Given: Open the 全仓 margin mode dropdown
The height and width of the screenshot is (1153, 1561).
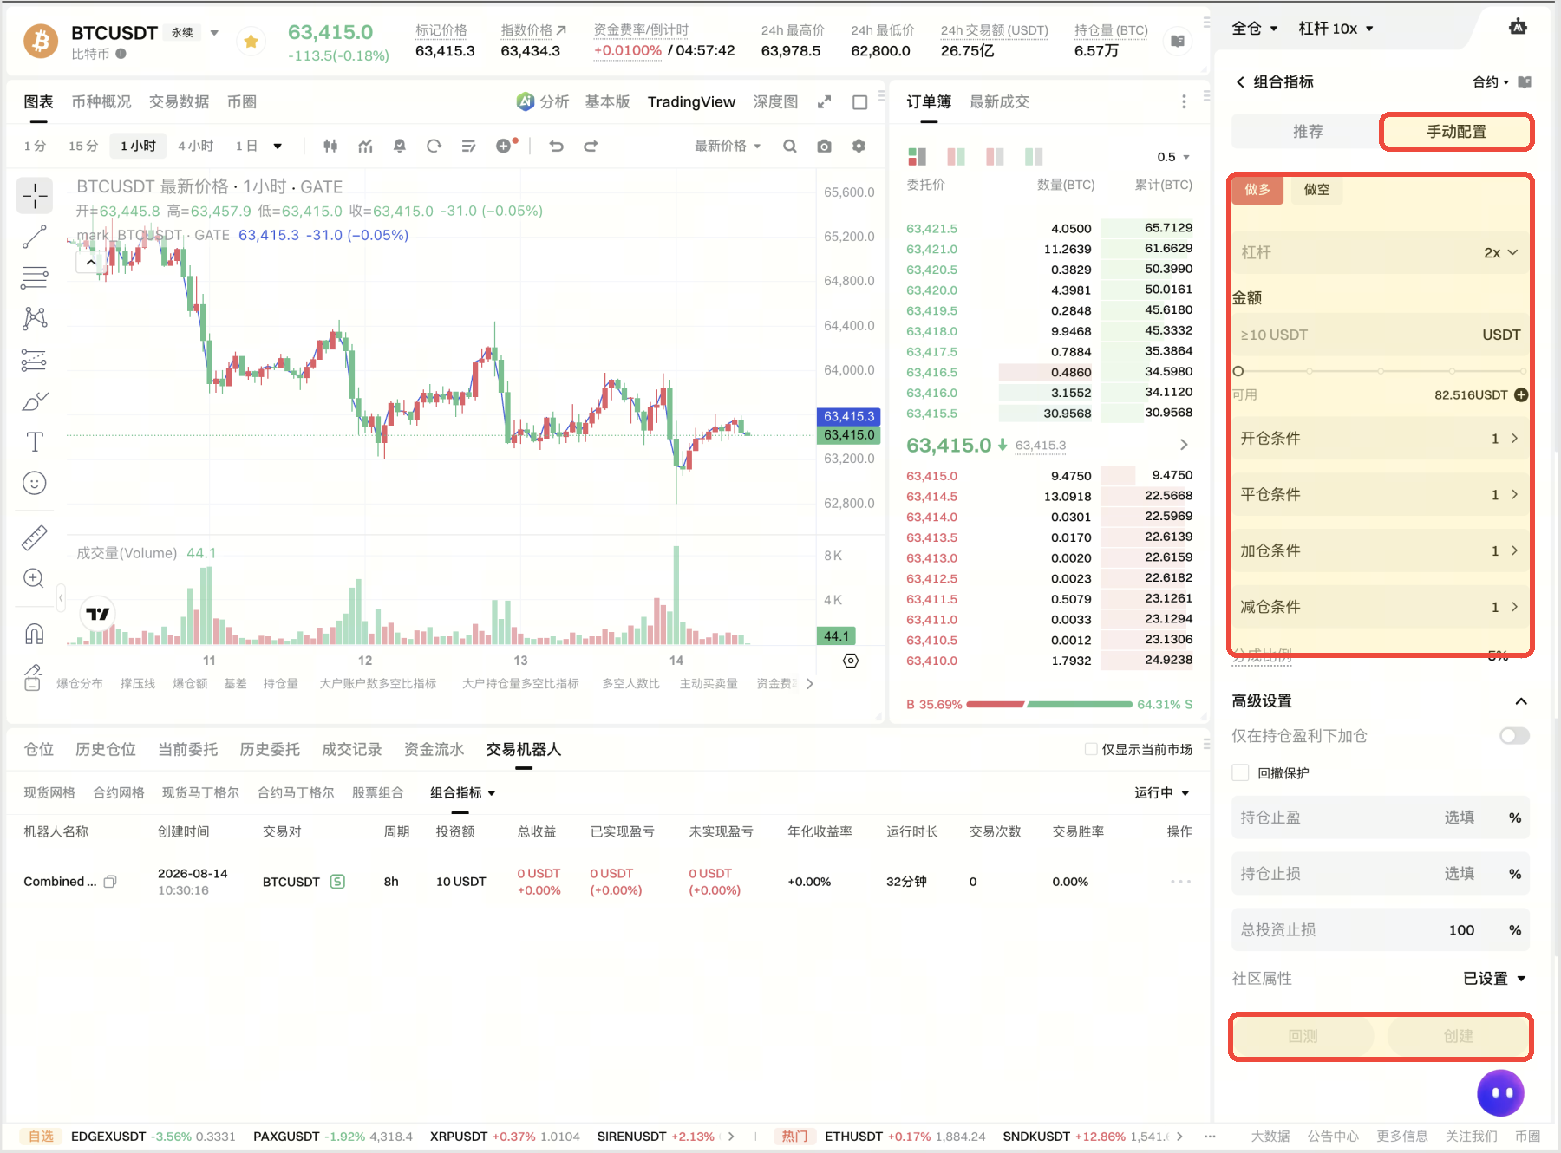Looking at the screenshot, I should [x=1255, y=29].
